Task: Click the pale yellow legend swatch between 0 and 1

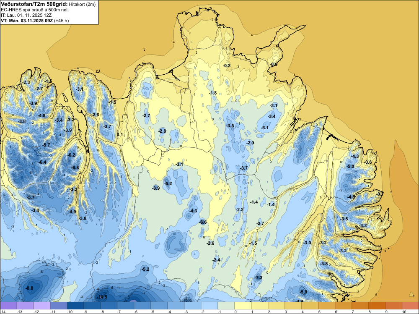Action: click(x=243, y=306)
